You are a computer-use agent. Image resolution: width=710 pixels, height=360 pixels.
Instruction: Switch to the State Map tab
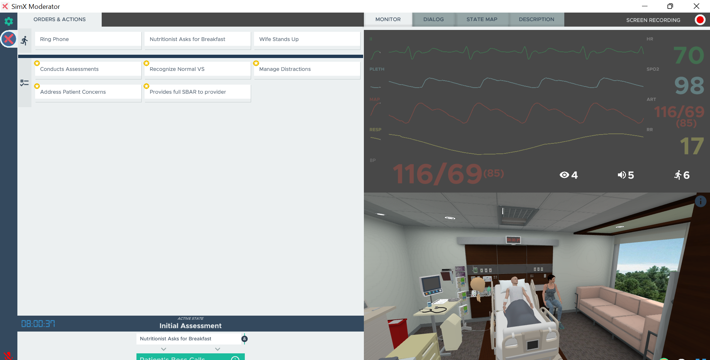[481, 19]
